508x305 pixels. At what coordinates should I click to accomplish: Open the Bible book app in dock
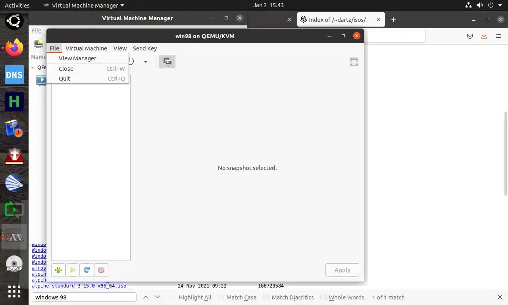(14, 129)
